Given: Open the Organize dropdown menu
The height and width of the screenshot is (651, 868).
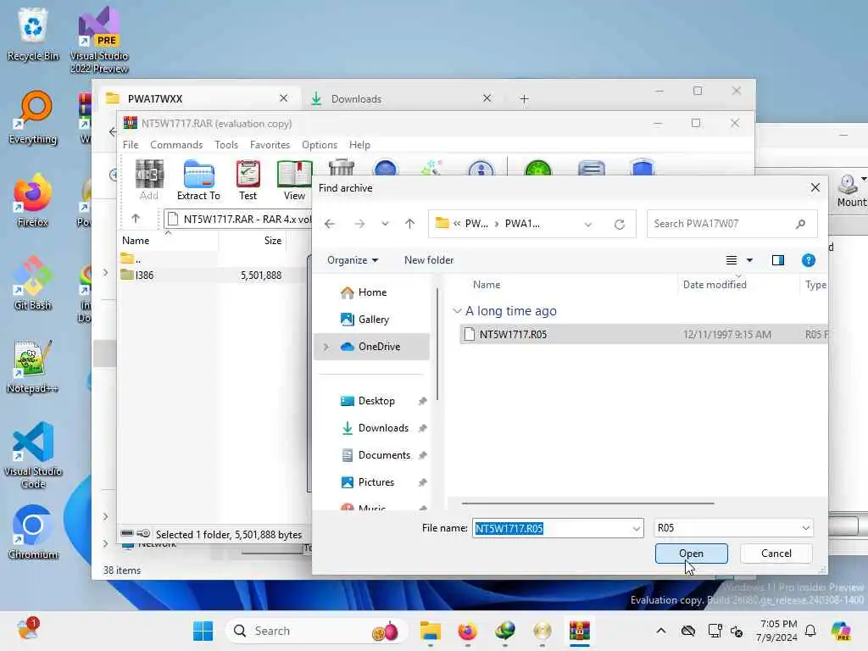Looking at the screenshot, I should click(353, 260).
